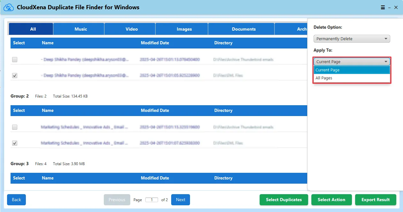This screenshot has width=403, height=212.
Task: Collapse the Apply To Current Page dropdown
Action: click(x=352, y=62)
